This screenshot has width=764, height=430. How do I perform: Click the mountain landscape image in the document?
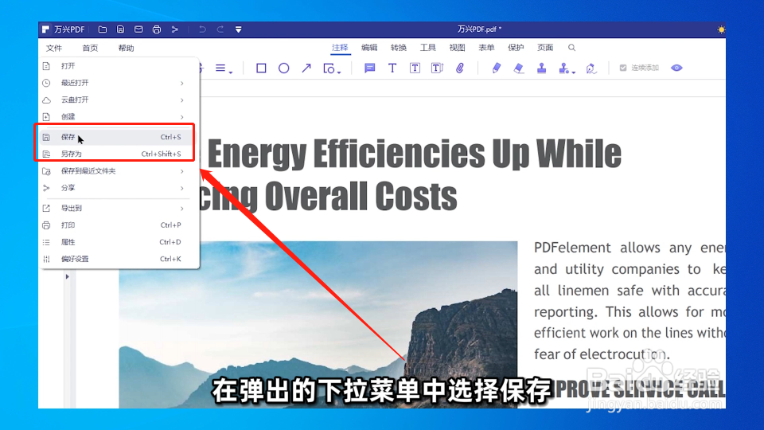318,324
